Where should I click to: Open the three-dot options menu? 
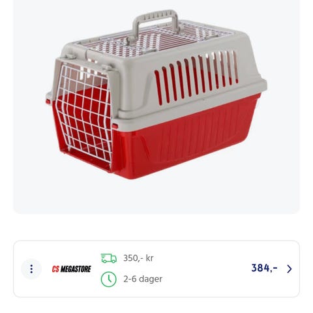click(x=31, y=269)
